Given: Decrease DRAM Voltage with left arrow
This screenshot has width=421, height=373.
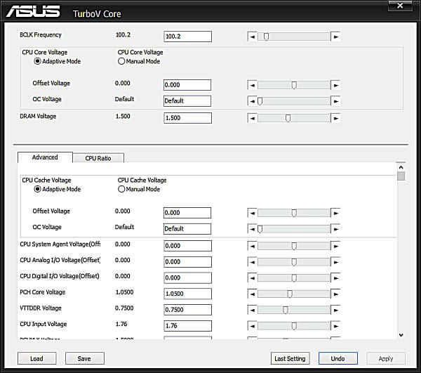Looking at the screenshot, I should pyautogui.click(x=253, y=118).
